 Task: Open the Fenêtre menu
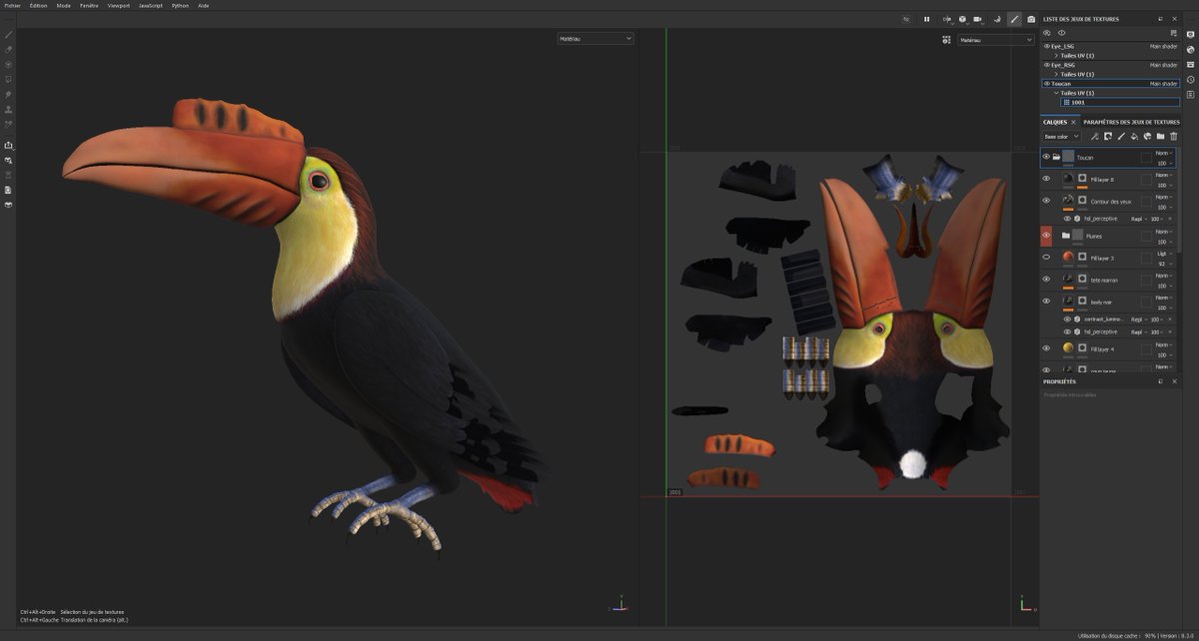pyautogui.click(x=89, y=5)
